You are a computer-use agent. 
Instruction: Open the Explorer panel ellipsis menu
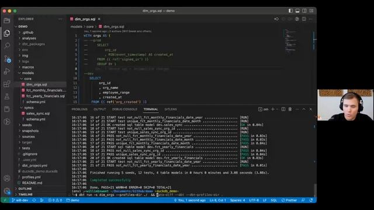[60, 19]
